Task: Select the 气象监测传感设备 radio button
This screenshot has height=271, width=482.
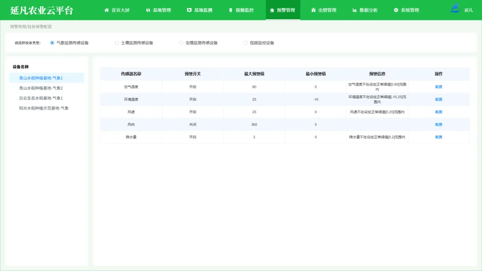Action: click(x=52, y=43)
